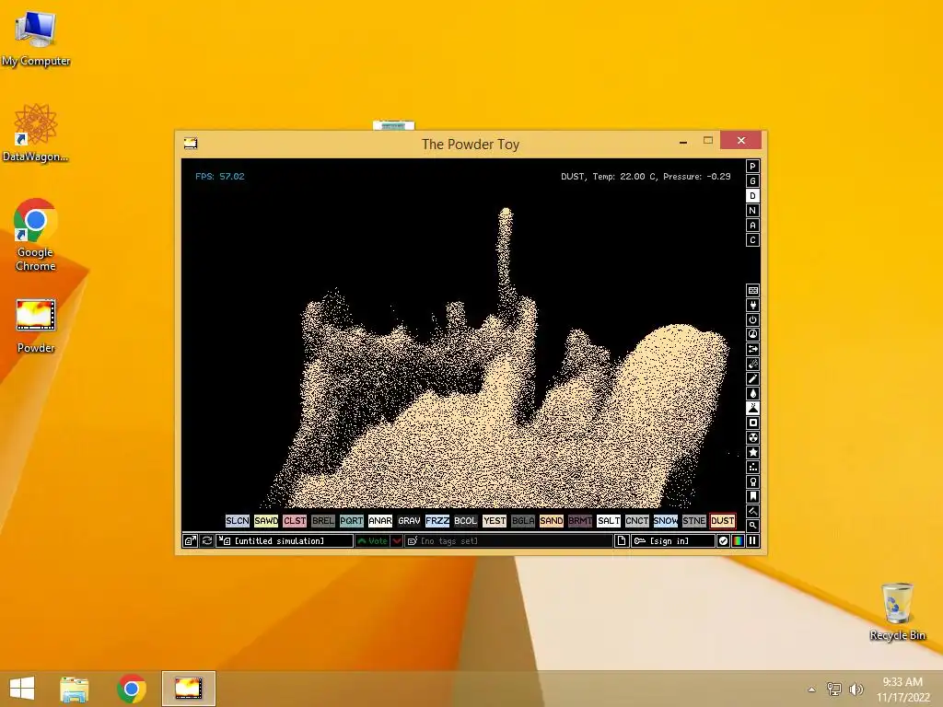Choose the SALT element
This screenshot has width=943, height=707.
click(x=609, y=521)
